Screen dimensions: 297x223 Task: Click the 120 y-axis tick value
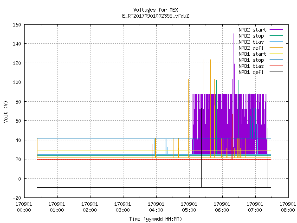17,63
